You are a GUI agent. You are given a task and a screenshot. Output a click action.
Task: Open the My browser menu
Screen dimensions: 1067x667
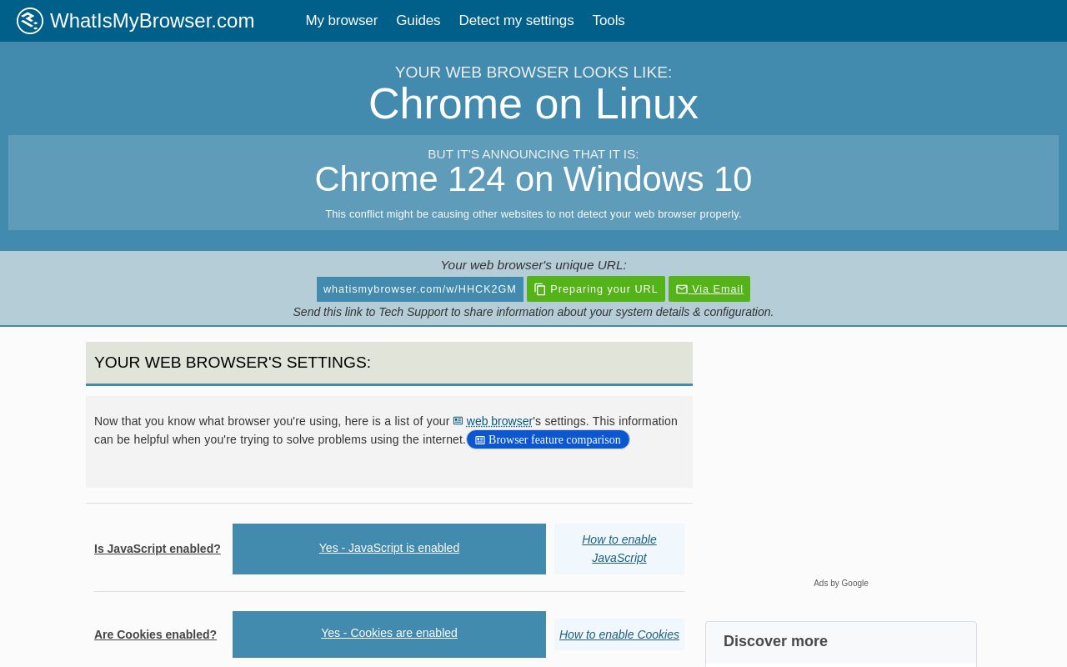point(342,21)
